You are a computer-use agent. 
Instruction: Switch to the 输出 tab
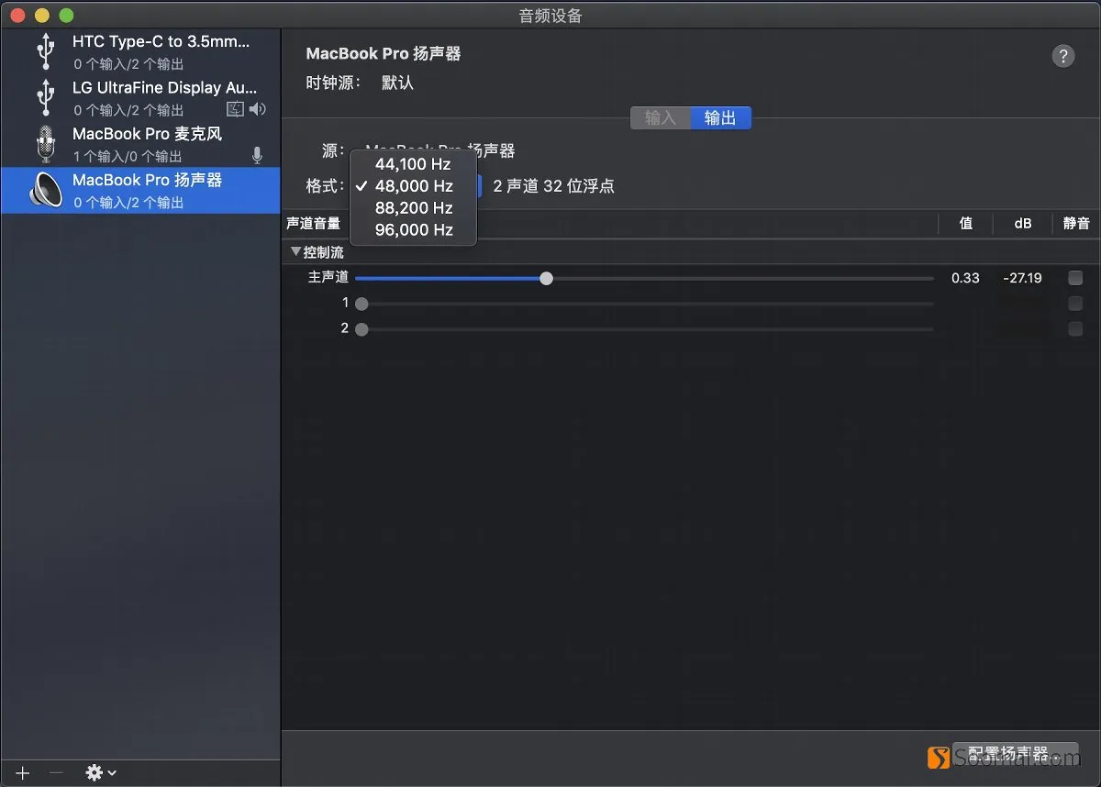(x=720, y=118)
